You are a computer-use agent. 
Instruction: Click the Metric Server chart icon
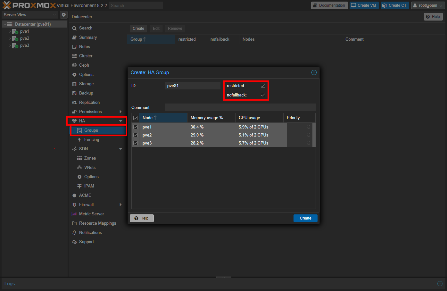tap(74, 214)
